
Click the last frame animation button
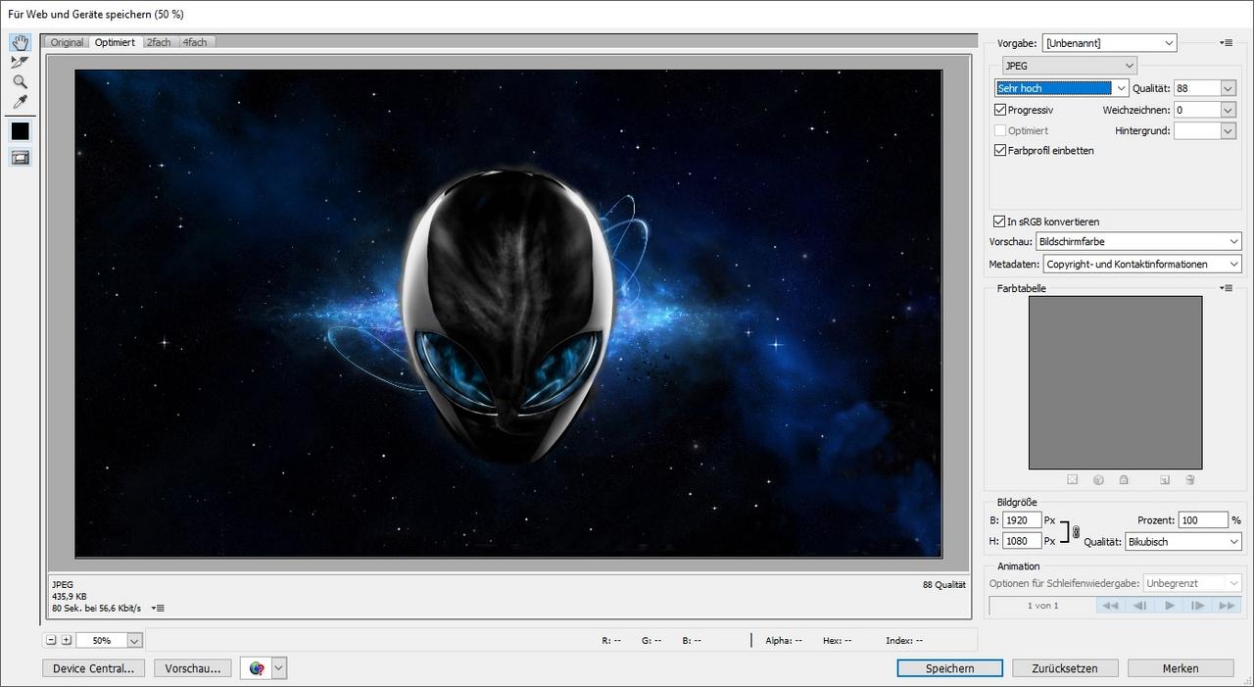tap(1227, 606)
